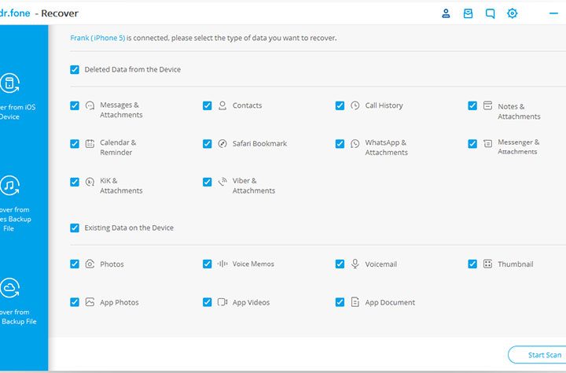Image resolution: width=566 pixels, height=373 pixels.
Task: Select Recover from iOS Device icon
Action: [x=9, y=83]
